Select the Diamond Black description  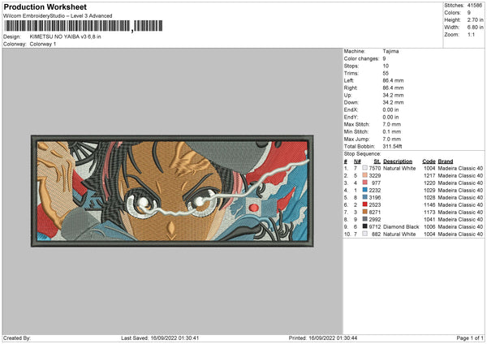[x=401, y=226]
